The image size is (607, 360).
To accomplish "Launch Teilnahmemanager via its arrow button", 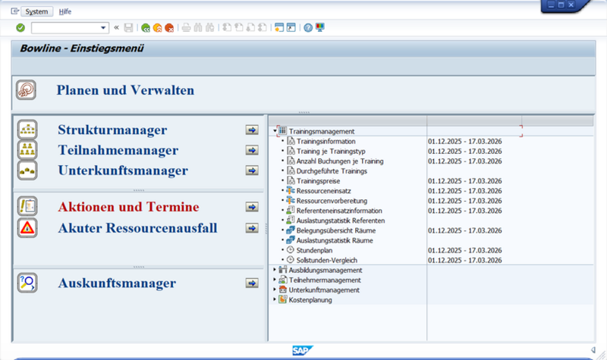I will coord(252,150).
